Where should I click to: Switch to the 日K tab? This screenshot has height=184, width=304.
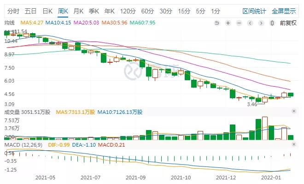(47, 11)
